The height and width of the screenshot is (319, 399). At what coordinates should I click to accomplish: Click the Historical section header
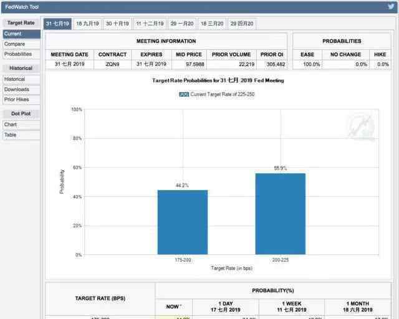pos(21,68)
